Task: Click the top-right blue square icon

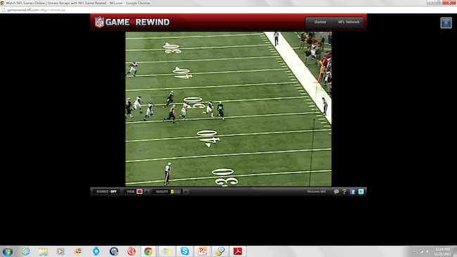Action: point(446,23)
